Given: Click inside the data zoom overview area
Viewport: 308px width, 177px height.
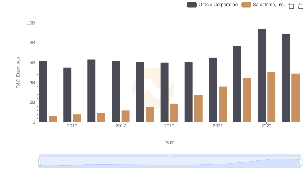Looking at the screenshot, I should pyautogui.click(x=170, y=162).
